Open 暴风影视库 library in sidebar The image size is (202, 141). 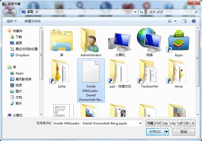click(21, 79)
